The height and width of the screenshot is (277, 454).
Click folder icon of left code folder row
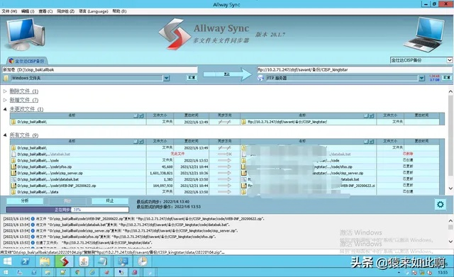[13, 161]
